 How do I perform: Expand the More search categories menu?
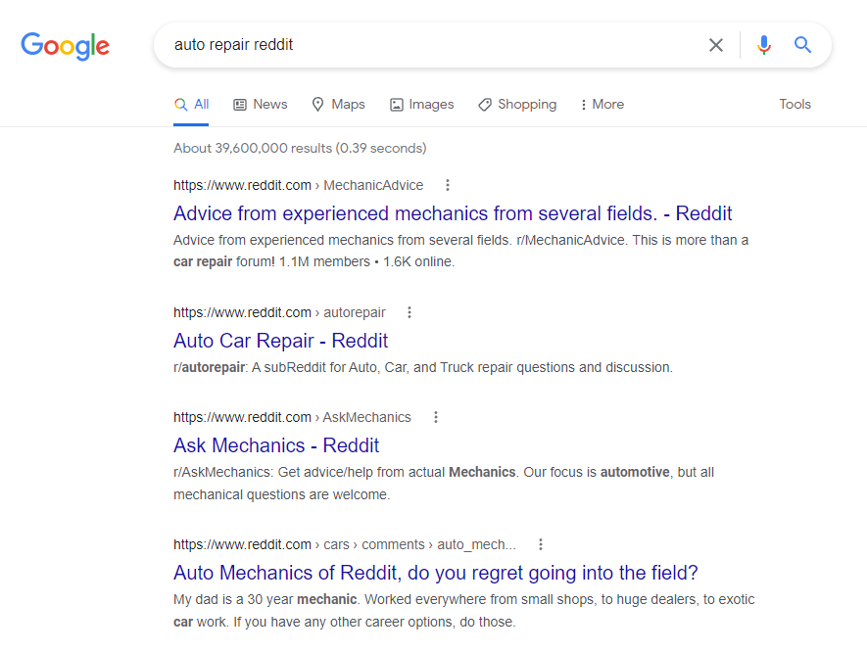pos(602,105)
